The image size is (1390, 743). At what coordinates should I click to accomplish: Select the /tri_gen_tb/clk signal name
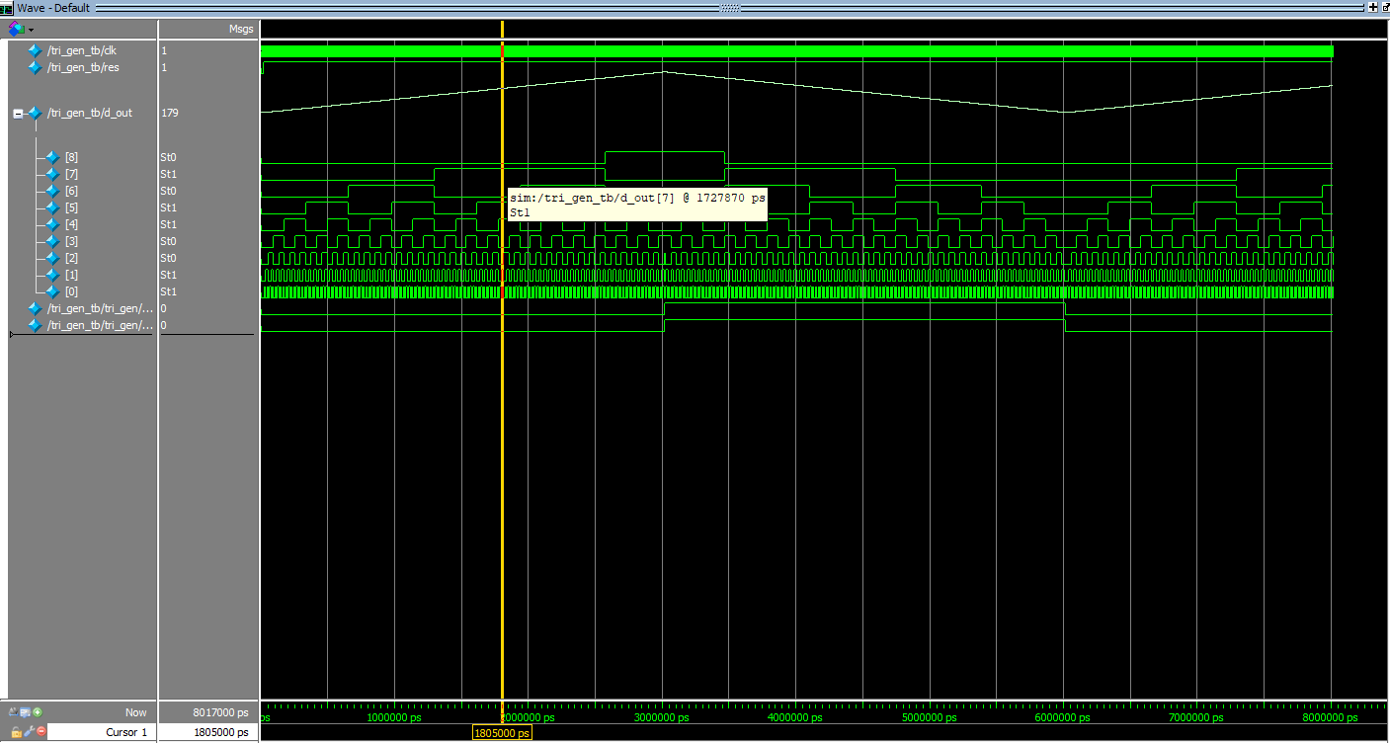tap(82, 50)
